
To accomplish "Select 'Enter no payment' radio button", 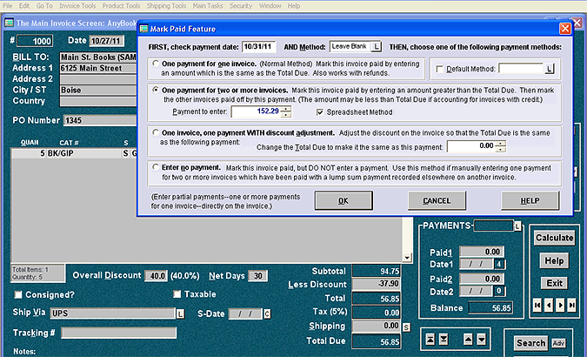I will pos(156,164).
